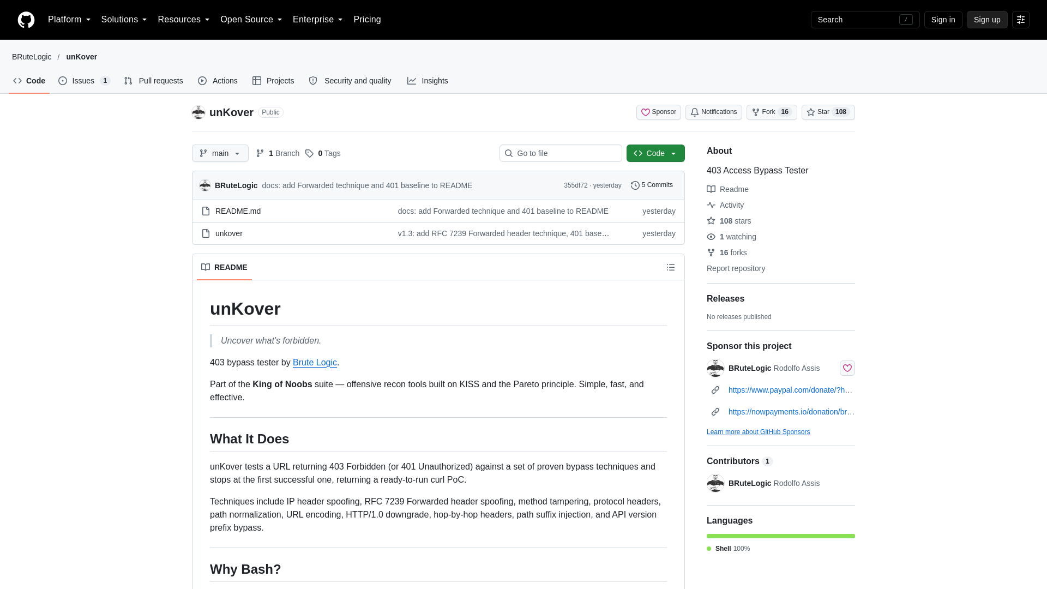Open the unKover owner avatar beside repository title

click(198, 112)
